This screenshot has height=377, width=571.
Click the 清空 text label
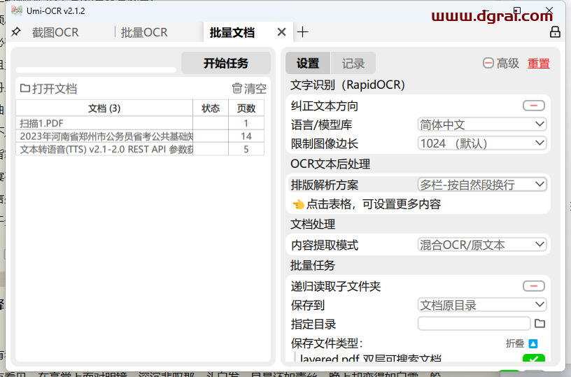(x=255, y=88)
